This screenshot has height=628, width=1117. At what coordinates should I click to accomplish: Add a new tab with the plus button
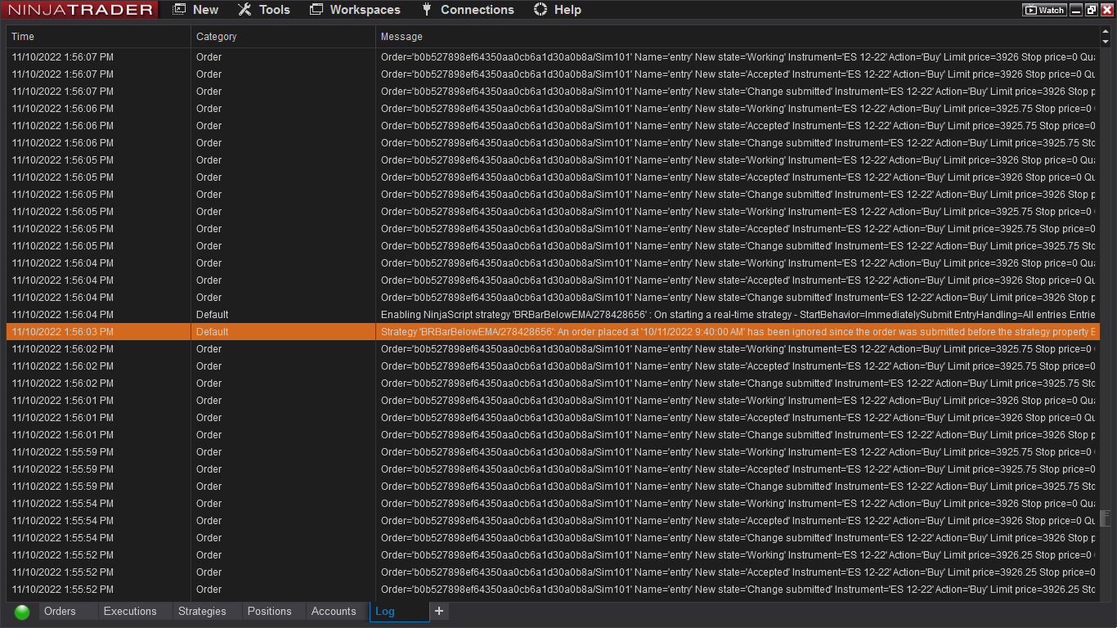(439, 611)
